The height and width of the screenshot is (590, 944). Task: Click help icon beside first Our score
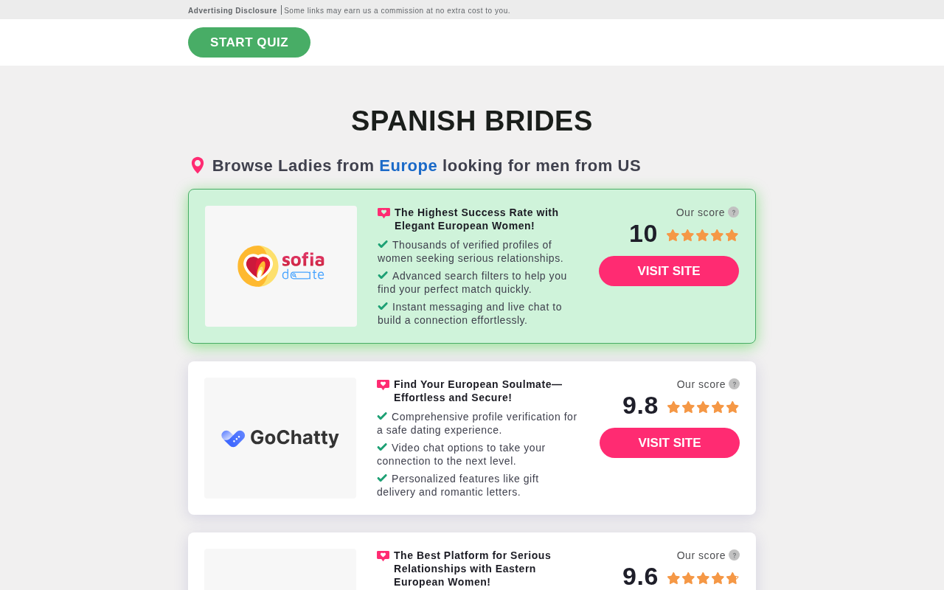click(733, 212)
